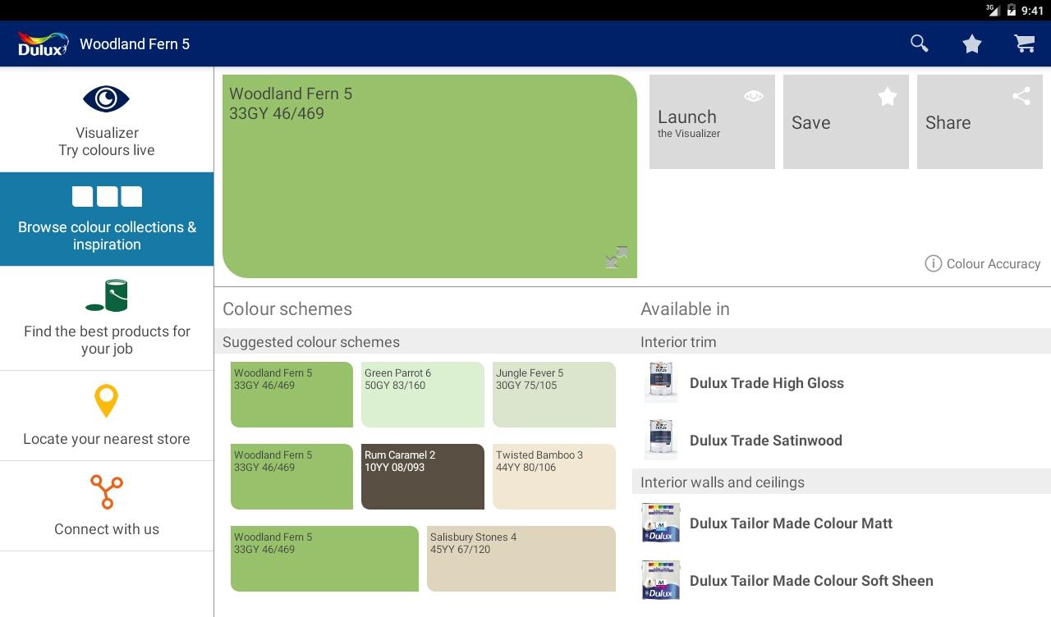The height and width of the screenshot is (617, 1051).
Task: Tap the Dulux logo in header
Action: [x=43, y=43]
